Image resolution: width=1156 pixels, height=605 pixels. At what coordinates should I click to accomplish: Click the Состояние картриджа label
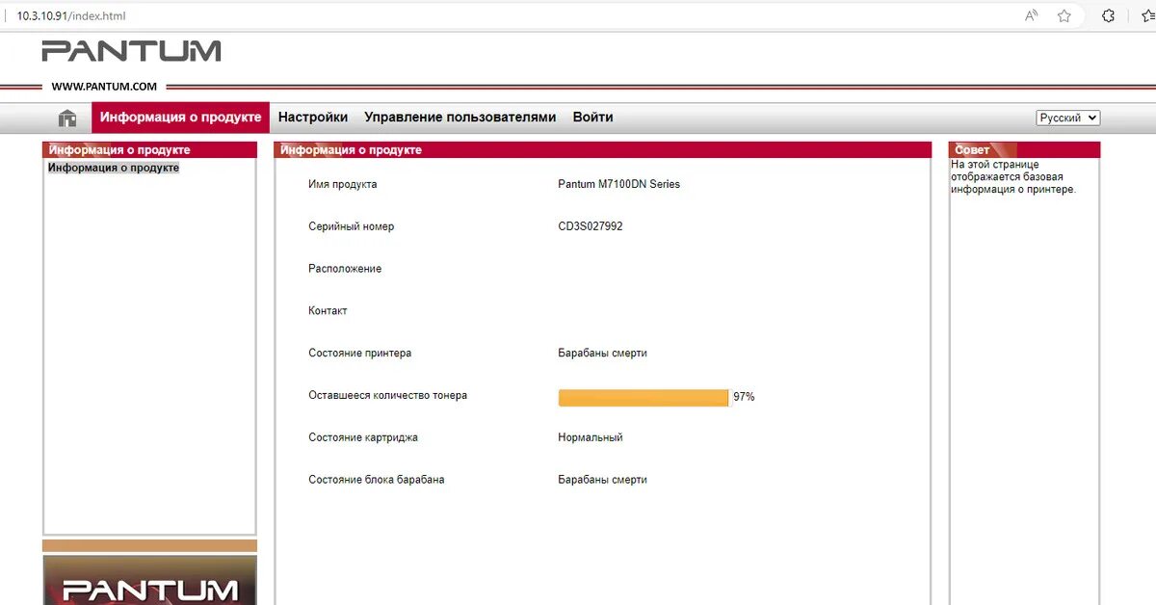click(363, 437)
